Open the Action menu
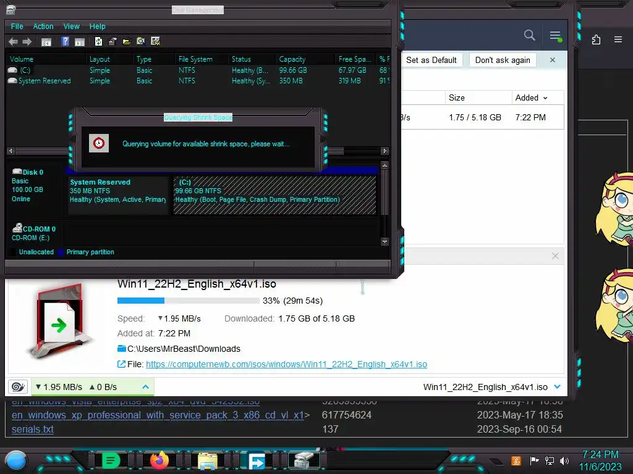This screenshot has width=633, height=474. (43, 26)
